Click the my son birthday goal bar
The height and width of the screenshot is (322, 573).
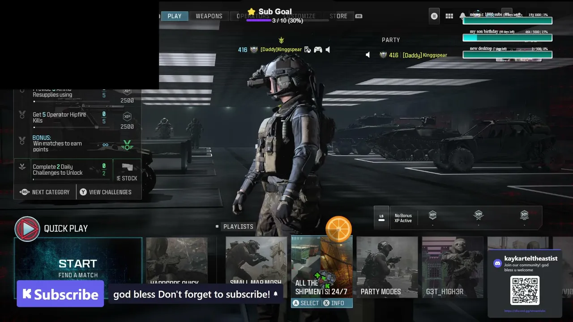click(x=507, y=38)
